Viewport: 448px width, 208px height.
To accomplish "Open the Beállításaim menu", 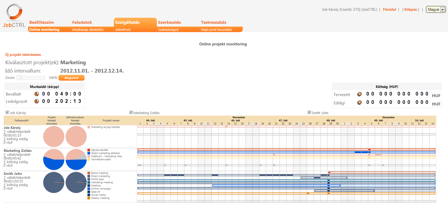I will click(x=41, y=22).
